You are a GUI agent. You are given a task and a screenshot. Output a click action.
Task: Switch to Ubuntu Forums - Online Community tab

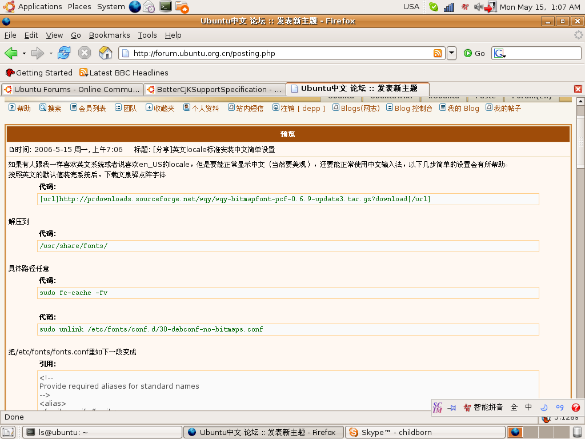(x=73, y=90)
